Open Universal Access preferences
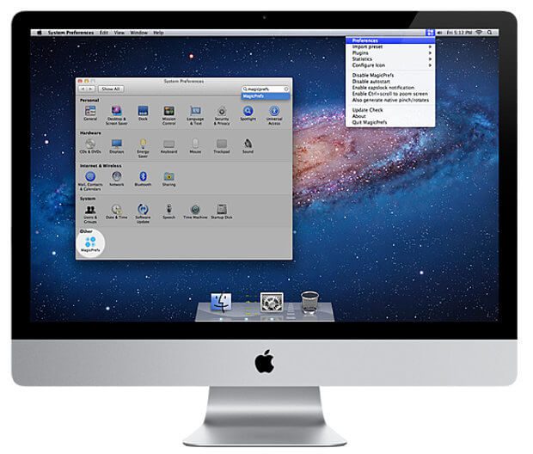Screen dimensions: 533x454 (274, 115)
